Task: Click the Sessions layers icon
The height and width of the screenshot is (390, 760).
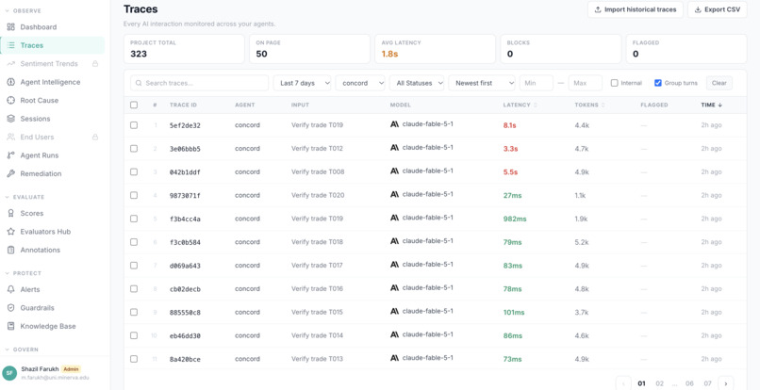Action: pos(10,119)
